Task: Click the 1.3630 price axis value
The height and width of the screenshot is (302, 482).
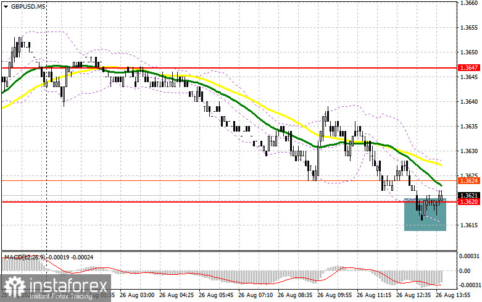Action: point(469,151)
